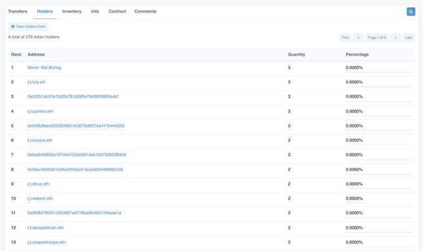Select the Holders tab
The width and height of the screenshot is (423, 251).
coord(44,11)
